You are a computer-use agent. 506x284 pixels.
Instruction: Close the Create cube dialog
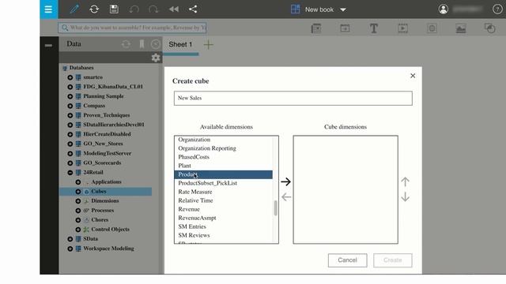tap(413, 76)
